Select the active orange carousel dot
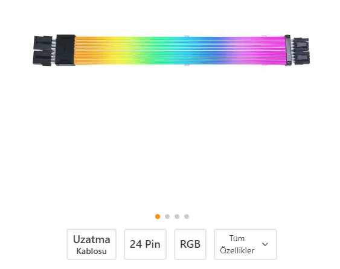Viewport: 340px width, 269px height. point(158,217)
